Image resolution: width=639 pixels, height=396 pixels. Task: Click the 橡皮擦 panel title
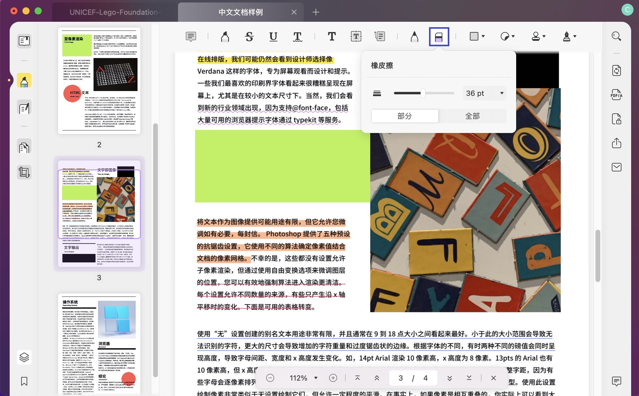382,66
